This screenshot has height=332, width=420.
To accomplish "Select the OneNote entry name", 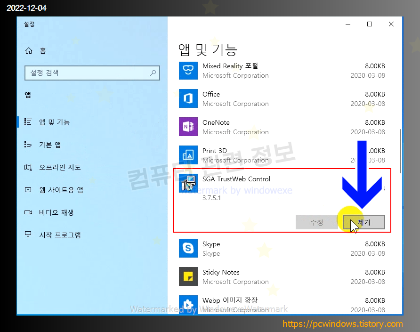I will point(216,122).
